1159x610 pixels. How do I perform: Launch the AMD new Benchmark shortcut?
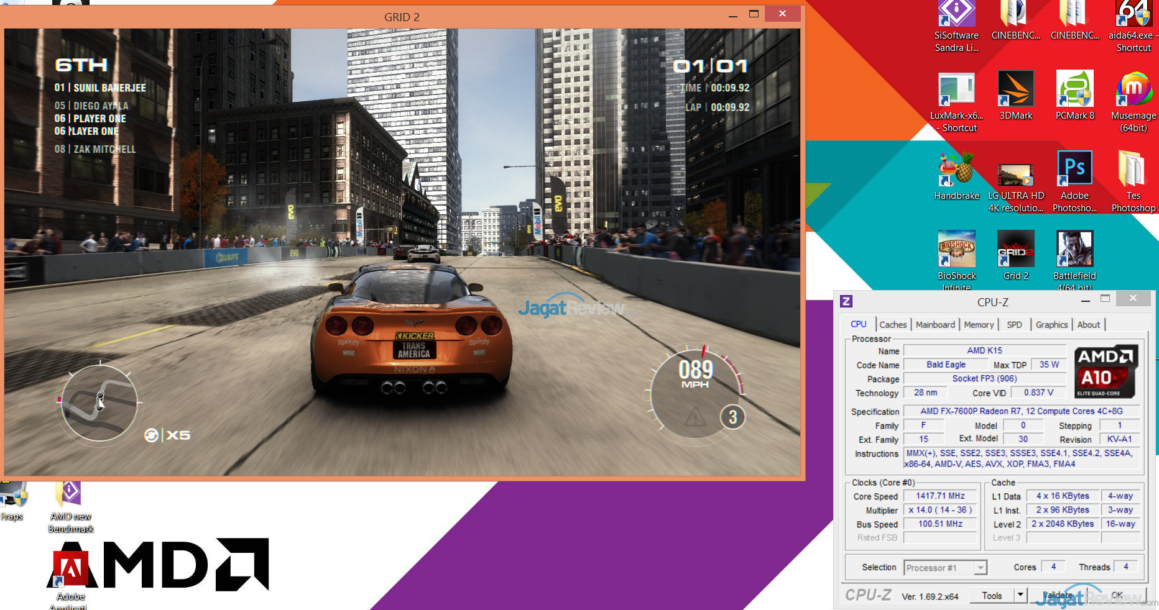coord(70,496)
